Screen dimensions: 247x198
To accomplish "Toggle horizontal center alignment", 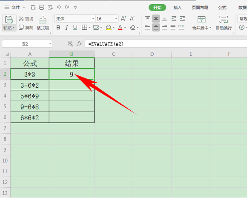I will coord(156,27).
